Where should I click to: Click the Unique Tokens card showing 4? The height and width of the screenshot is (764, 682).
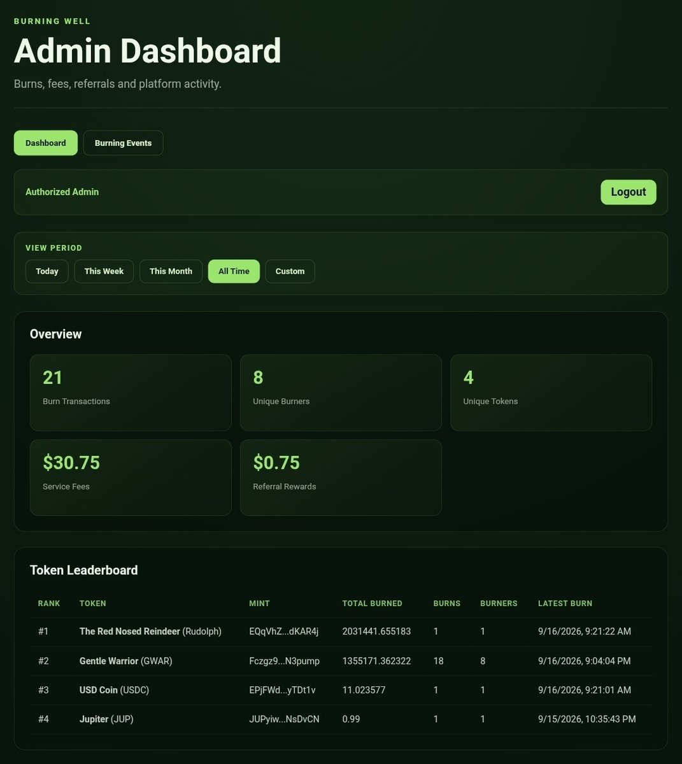(x=551, y=392)
